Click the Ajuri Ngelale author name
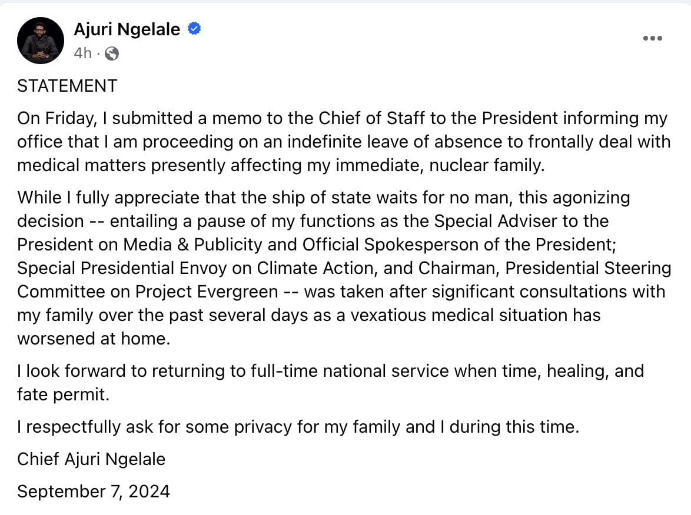 (x=127, y=29)
